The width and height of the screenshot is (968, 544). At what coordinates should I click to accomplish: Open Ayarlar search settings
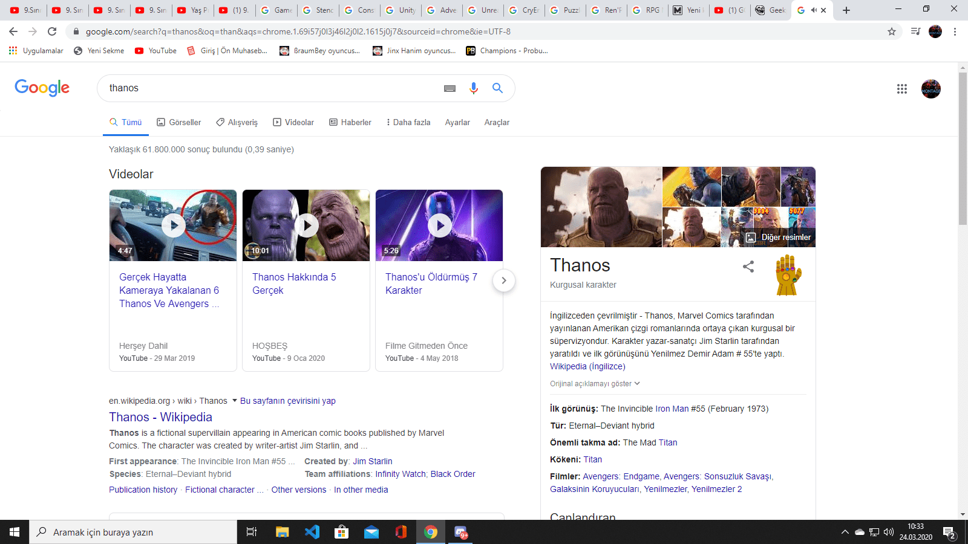pyautogui.click(x=457, y=122)
